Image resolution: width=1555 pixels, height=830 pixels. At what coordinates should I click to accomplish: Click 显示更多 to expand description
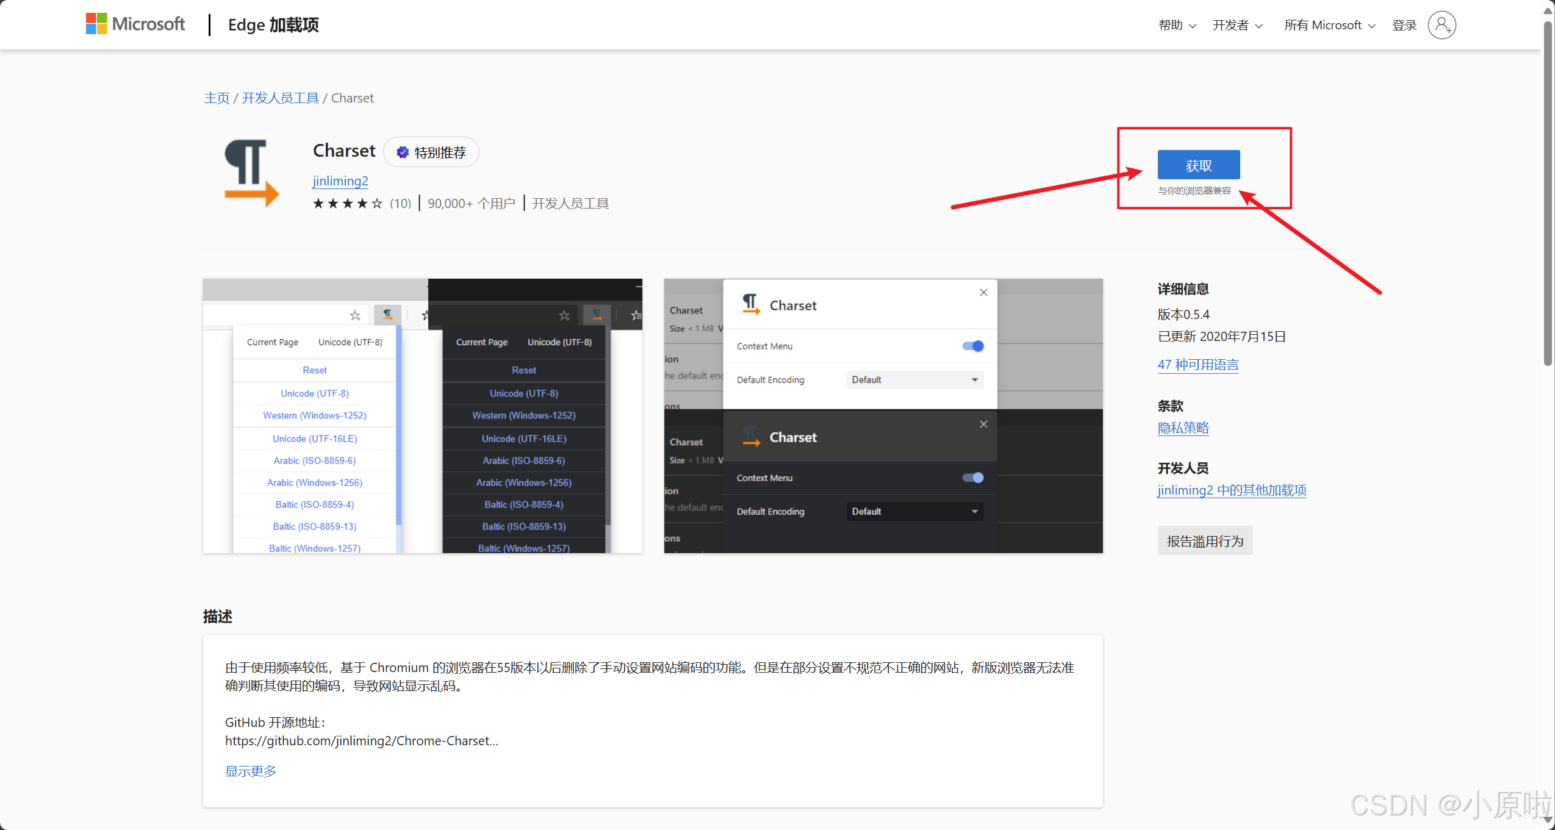(251, 771)
